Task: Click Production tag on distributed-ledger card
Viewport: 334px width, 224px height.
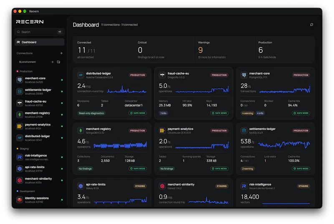Action: coord(138,75)
